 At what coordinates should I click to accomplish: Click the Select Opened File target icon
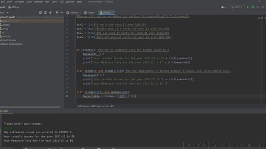coord(40,12)
